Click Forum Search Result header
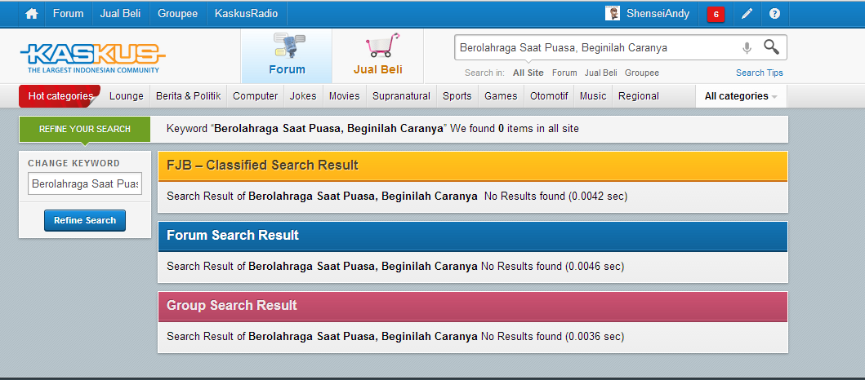The width and height of the screenshot is (865, 380). click(x=473, y=236)
